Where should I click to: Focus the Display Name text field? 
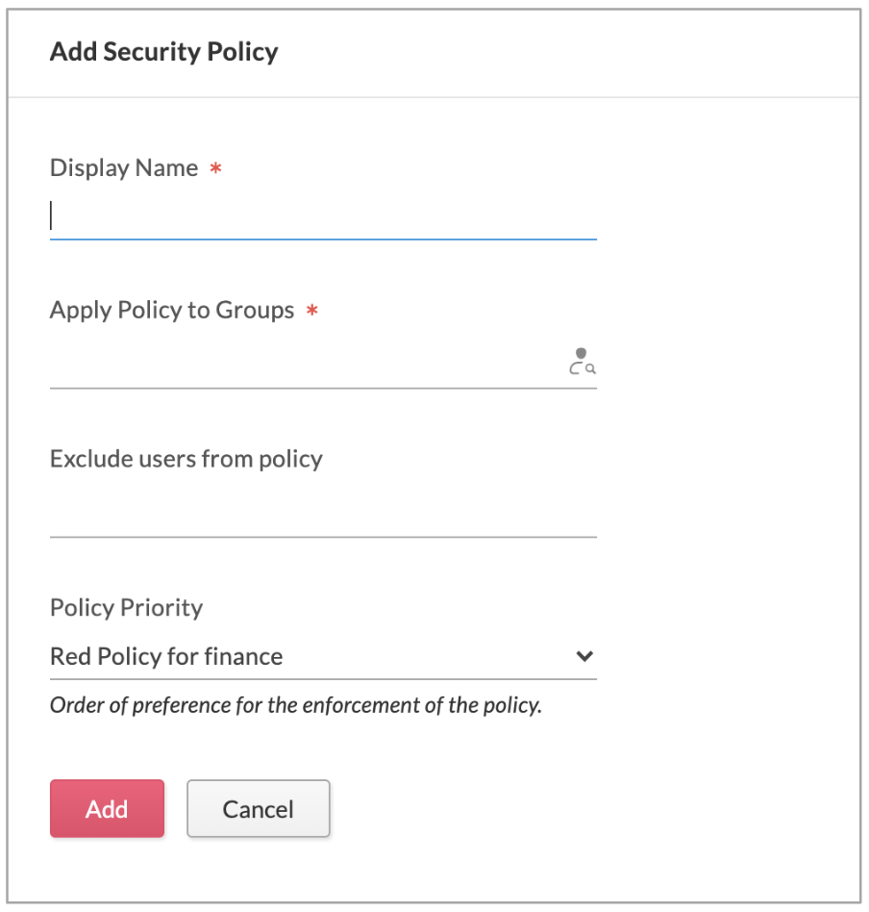[323, 216]
